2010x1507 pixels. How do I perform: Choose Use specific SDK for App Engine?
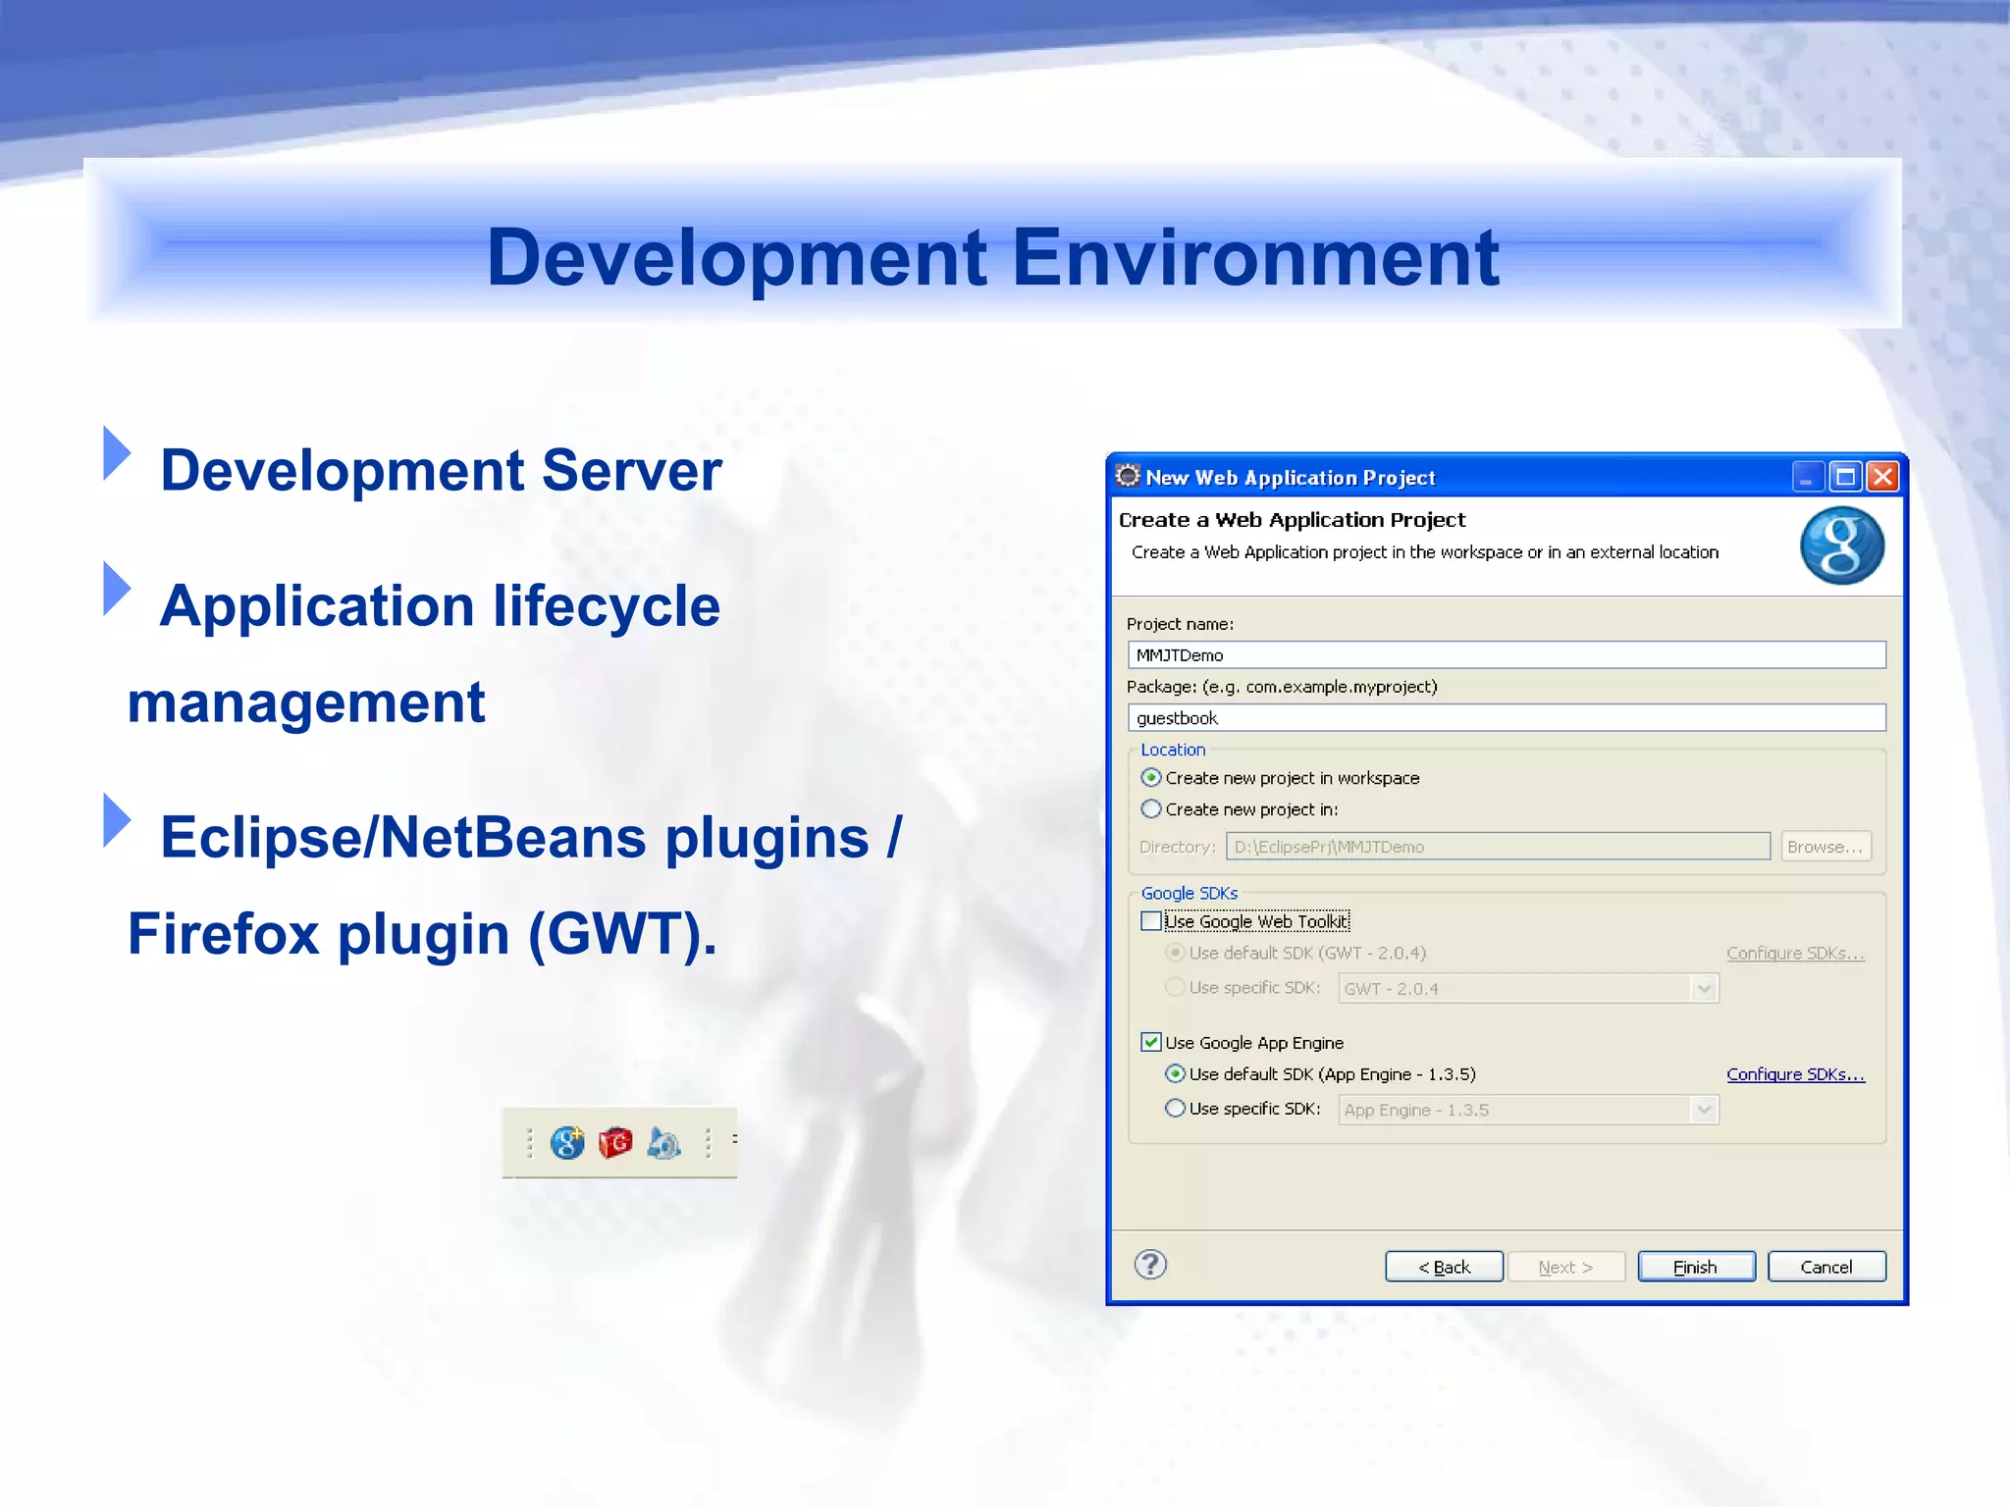(1175, 1109)
